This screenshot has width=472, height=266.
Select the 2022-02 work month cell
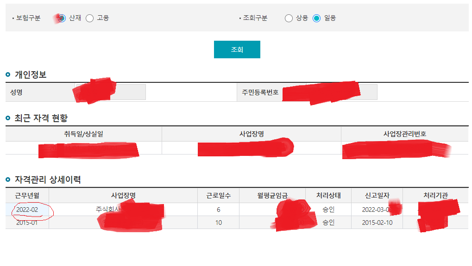[x=27, y=210]
